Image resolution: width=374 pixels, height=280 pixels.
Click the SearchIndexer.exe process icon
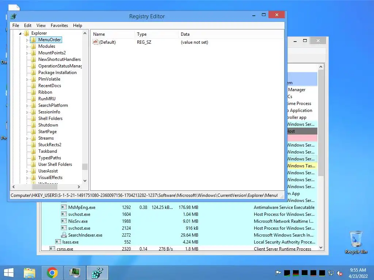(64, 235)
